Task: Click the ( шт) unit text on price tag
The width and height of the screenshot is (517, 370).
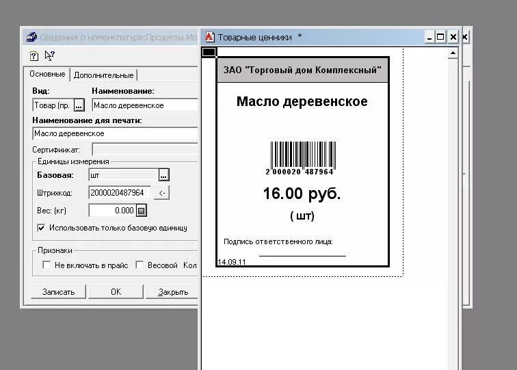Action: (x=302, y=216)
